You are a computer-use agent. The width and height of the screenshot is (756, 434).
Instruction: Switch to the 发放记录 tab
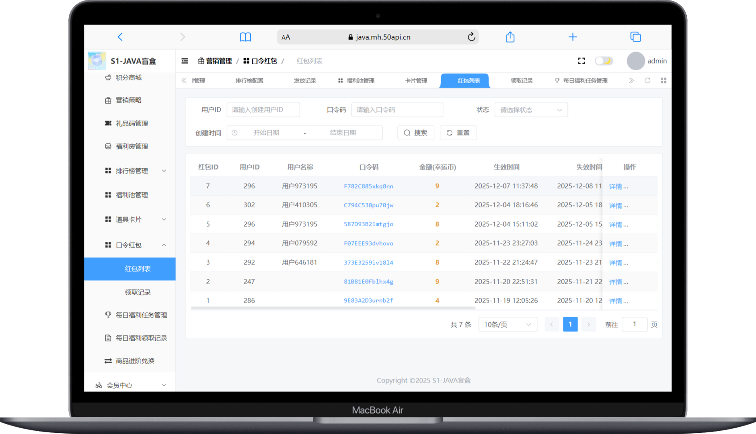[x=304, y=80]
